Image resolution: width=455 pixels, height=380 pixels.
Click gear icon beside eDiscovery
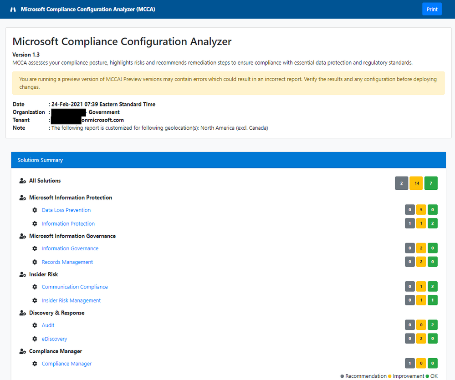click(x=35, y=339)
